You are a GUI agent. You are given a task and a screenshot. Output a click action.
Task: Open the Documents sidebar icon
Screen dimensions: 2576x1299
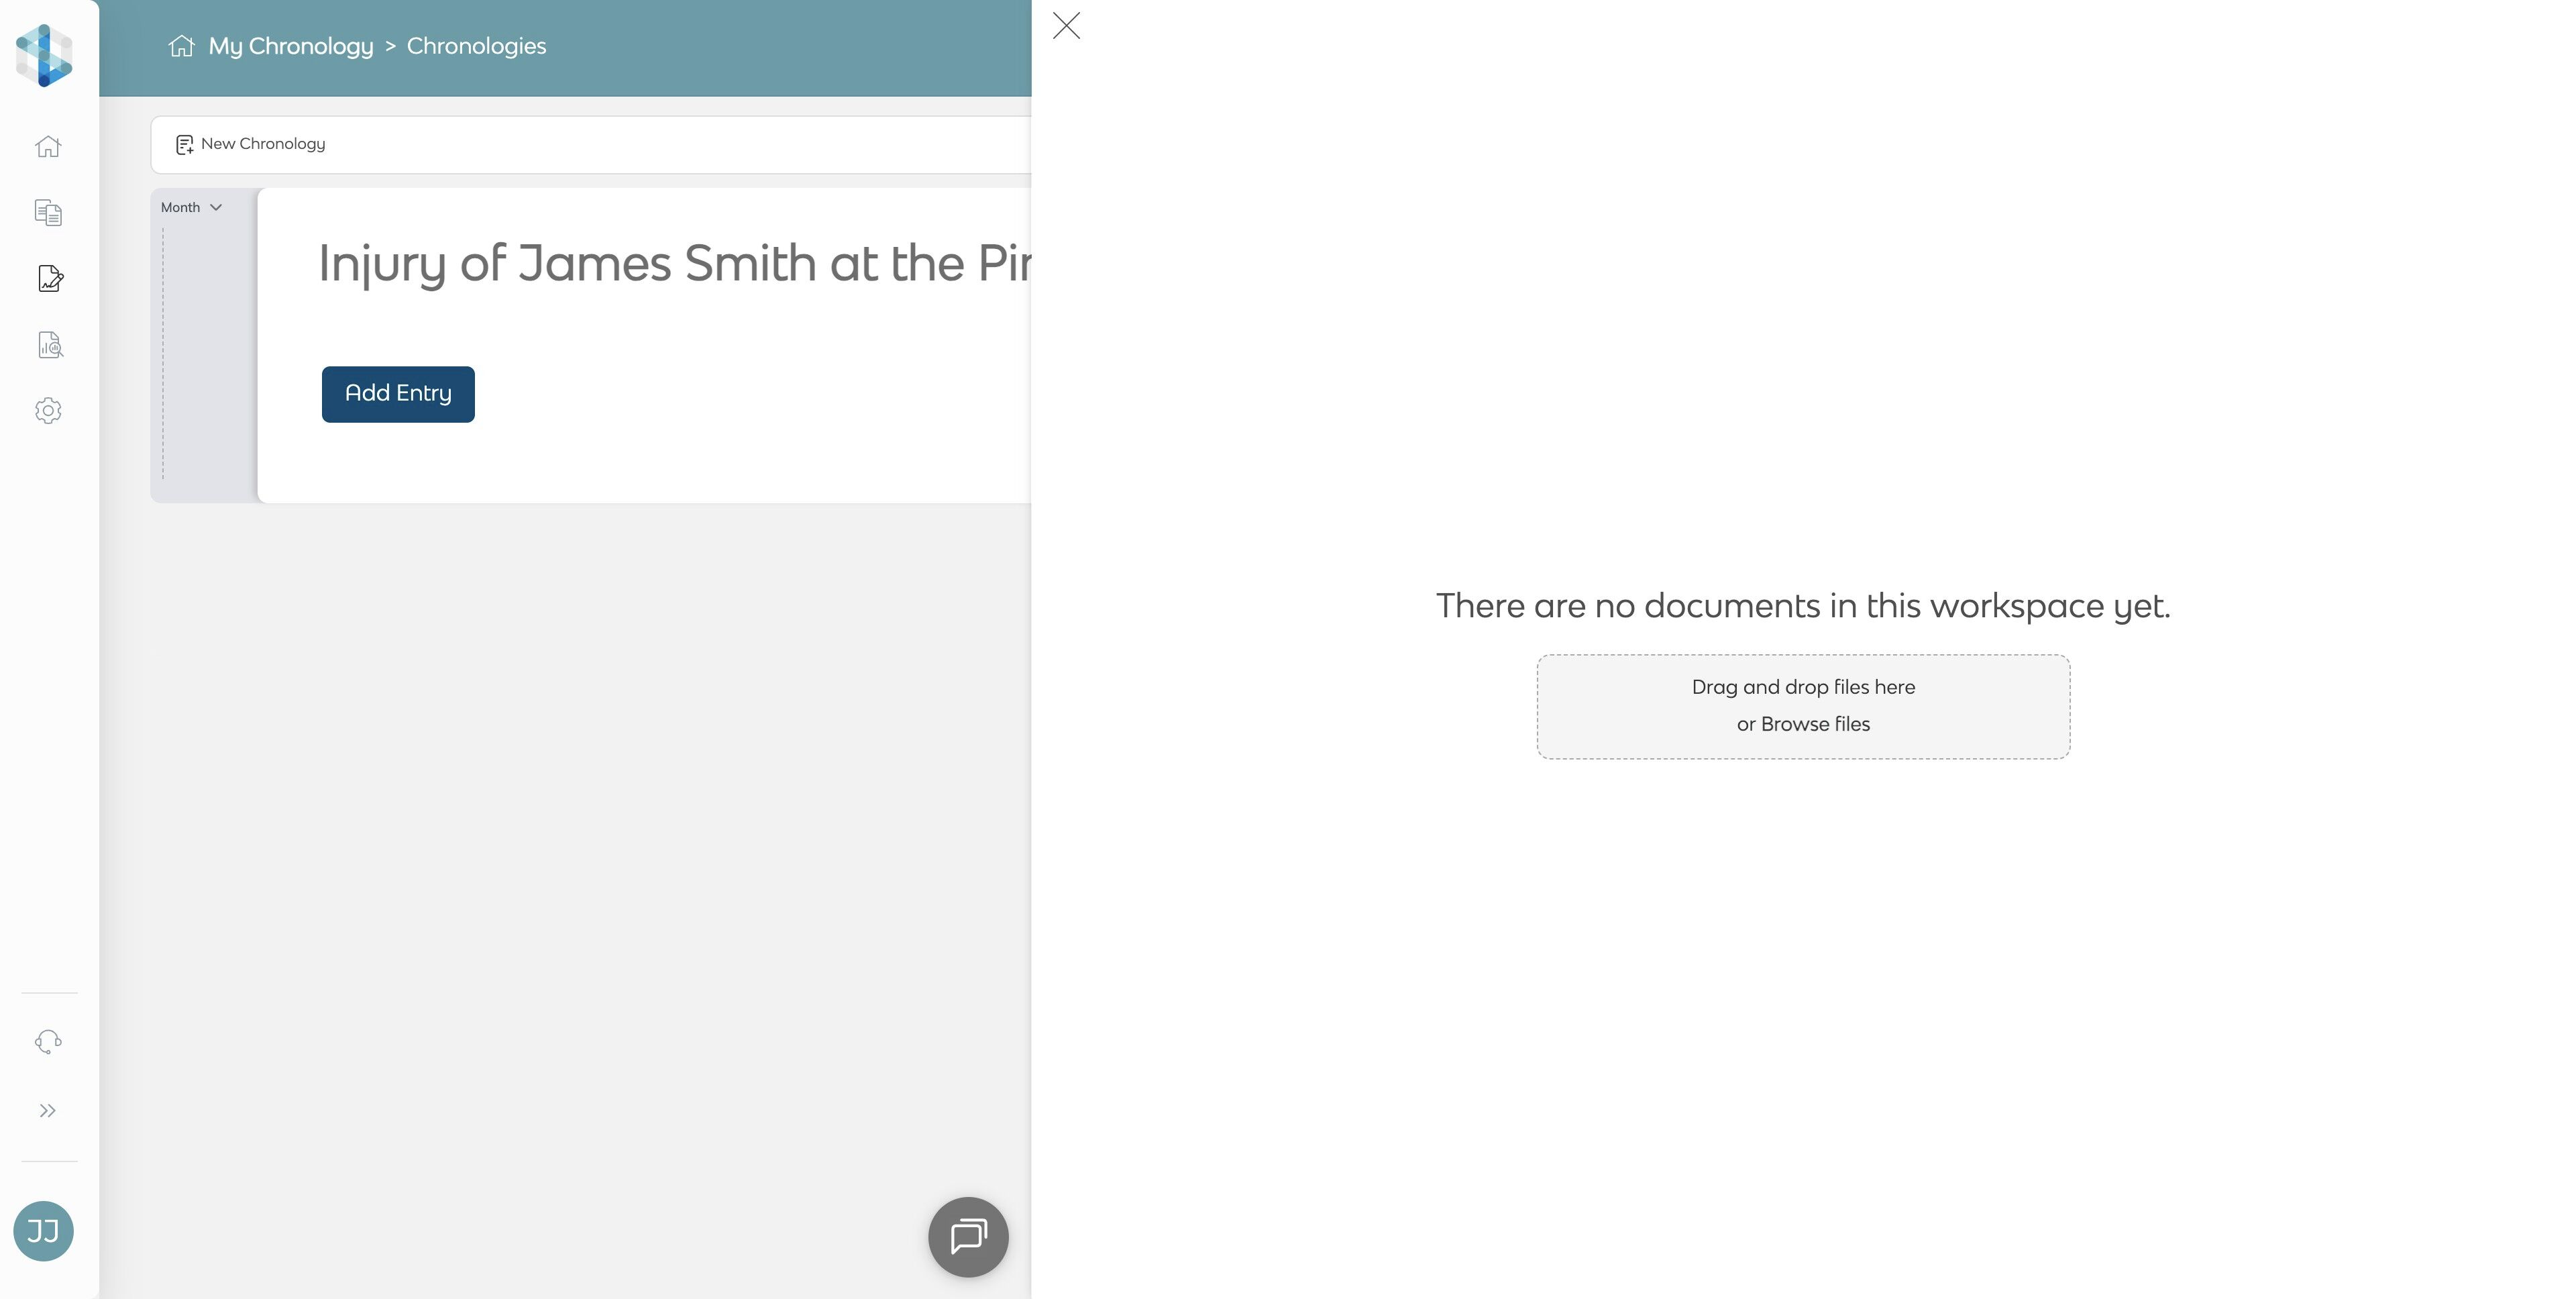(48, 213)
